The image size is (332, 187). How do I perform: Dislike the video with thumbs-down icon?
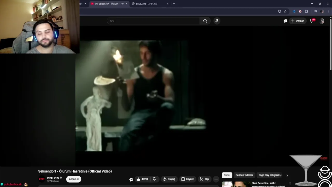[x=155, y=179]
